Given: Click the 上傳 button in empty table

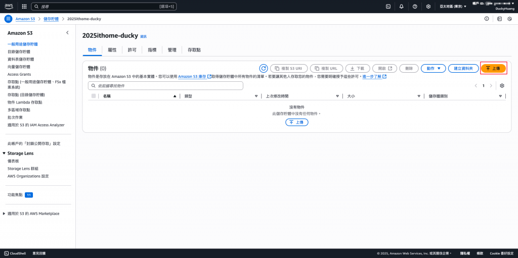Looking at the screenshot, I should tap(296, 122).
